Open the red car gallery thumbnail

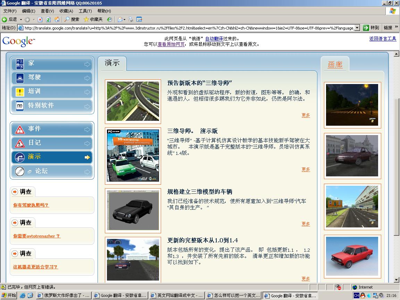352,257
